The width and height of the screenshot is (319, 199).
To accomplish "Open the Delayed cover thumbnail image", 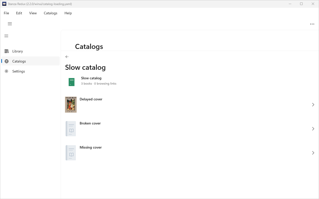I will [71, 105].
